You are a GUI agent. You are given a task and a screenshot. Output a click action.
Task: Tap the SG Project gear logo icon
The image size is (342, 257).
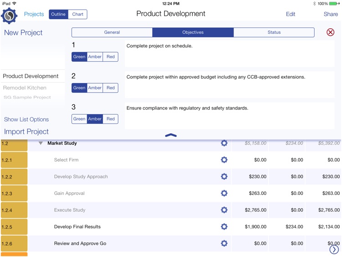(9, 16)
